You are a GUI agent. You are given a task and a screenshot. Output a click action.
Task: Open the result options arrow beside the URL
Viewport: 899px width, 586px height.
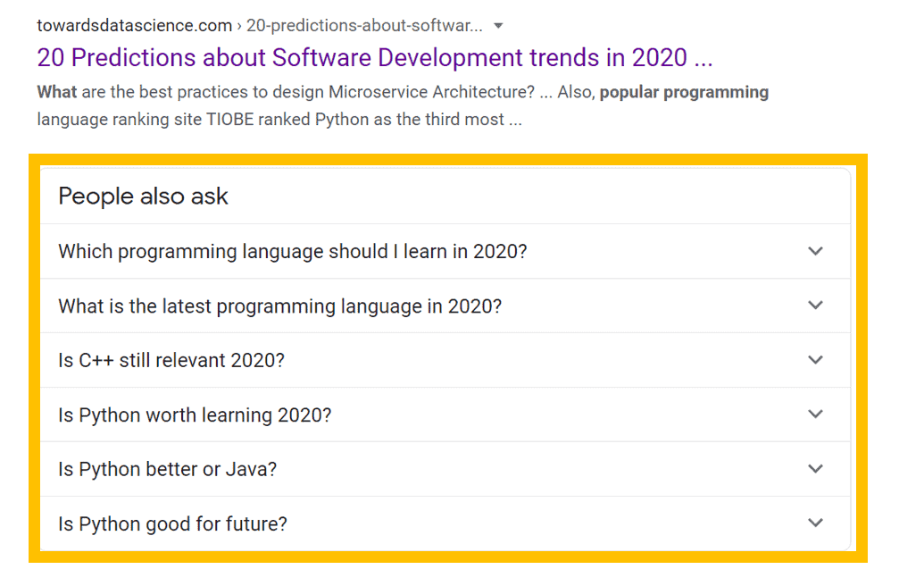coord(498,26)
